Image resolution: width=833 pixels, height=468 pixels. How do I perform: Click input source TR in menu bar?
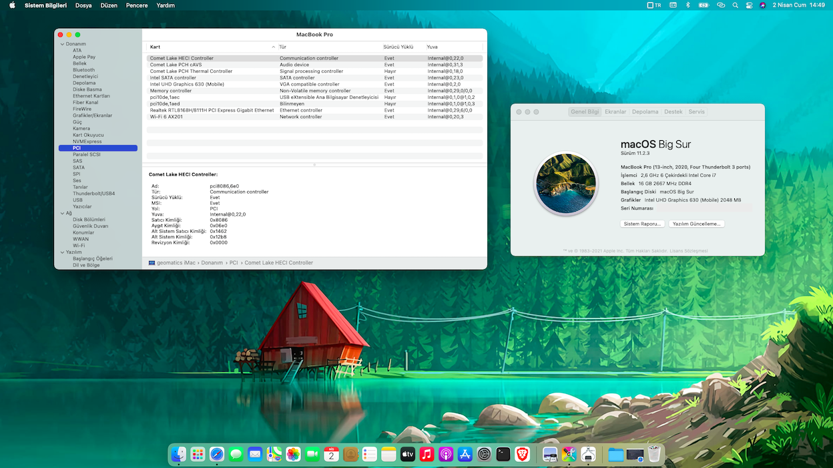click(x=654, y=5)
